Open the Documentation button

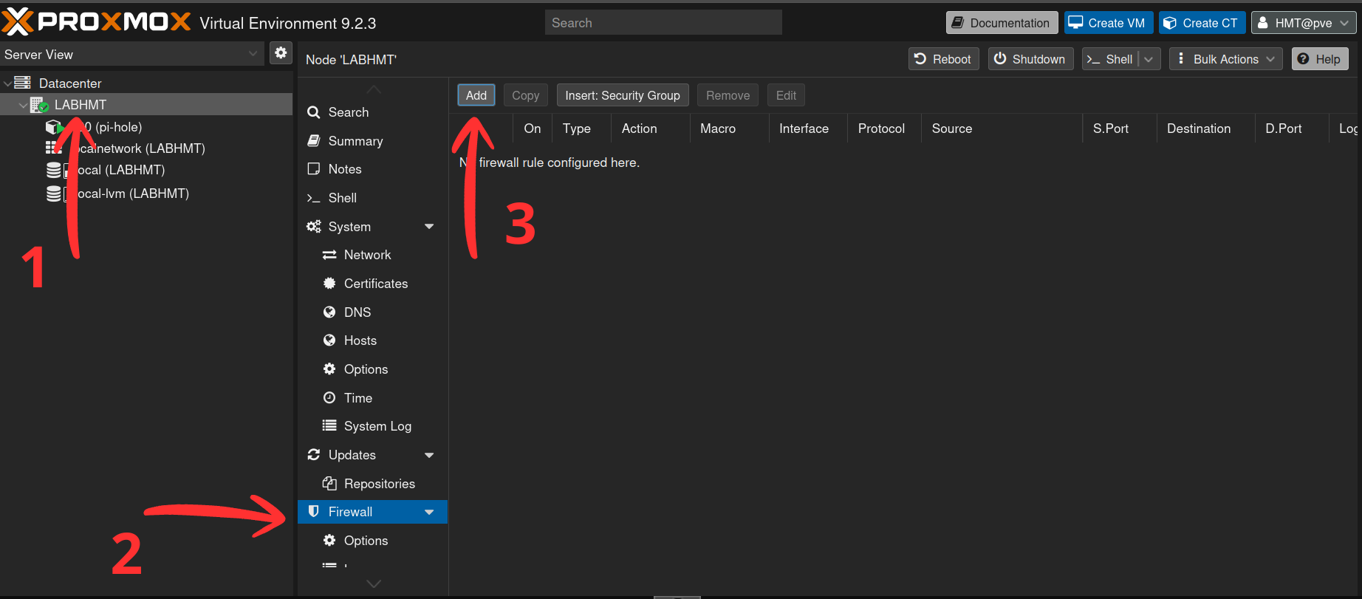tap(1002, 23)
